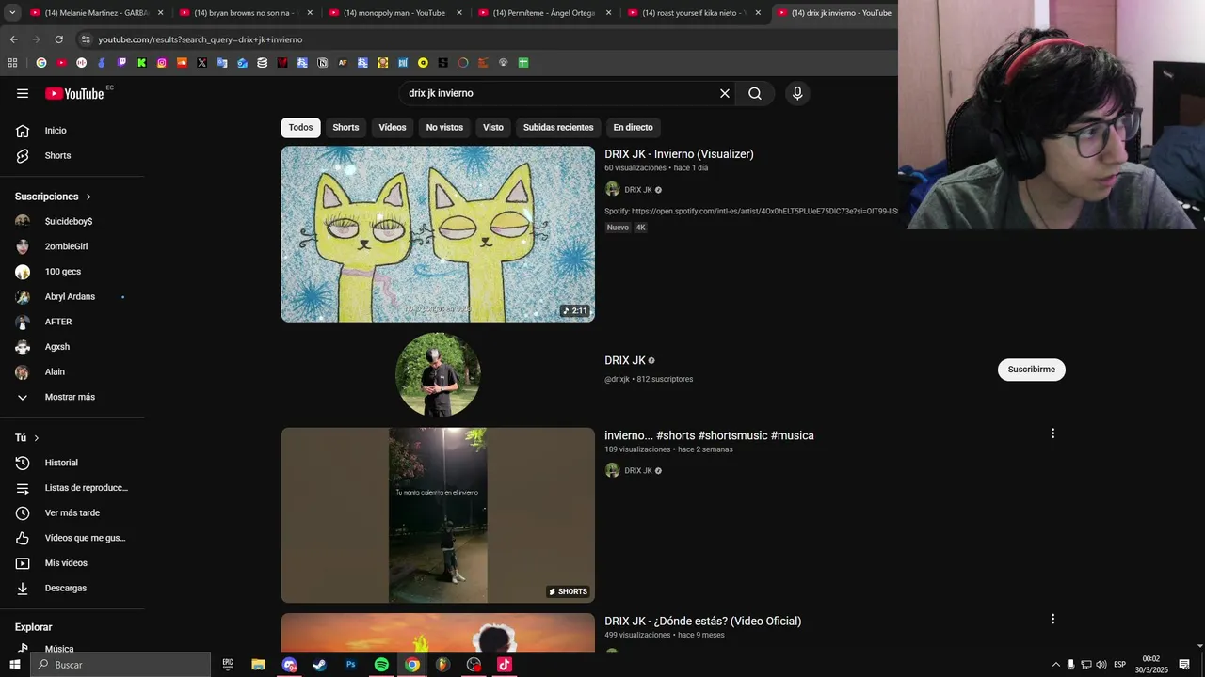Open the YouTube hamburger guide menu
The height and width of the screenshot is (677, 1205).
point(23,93)
